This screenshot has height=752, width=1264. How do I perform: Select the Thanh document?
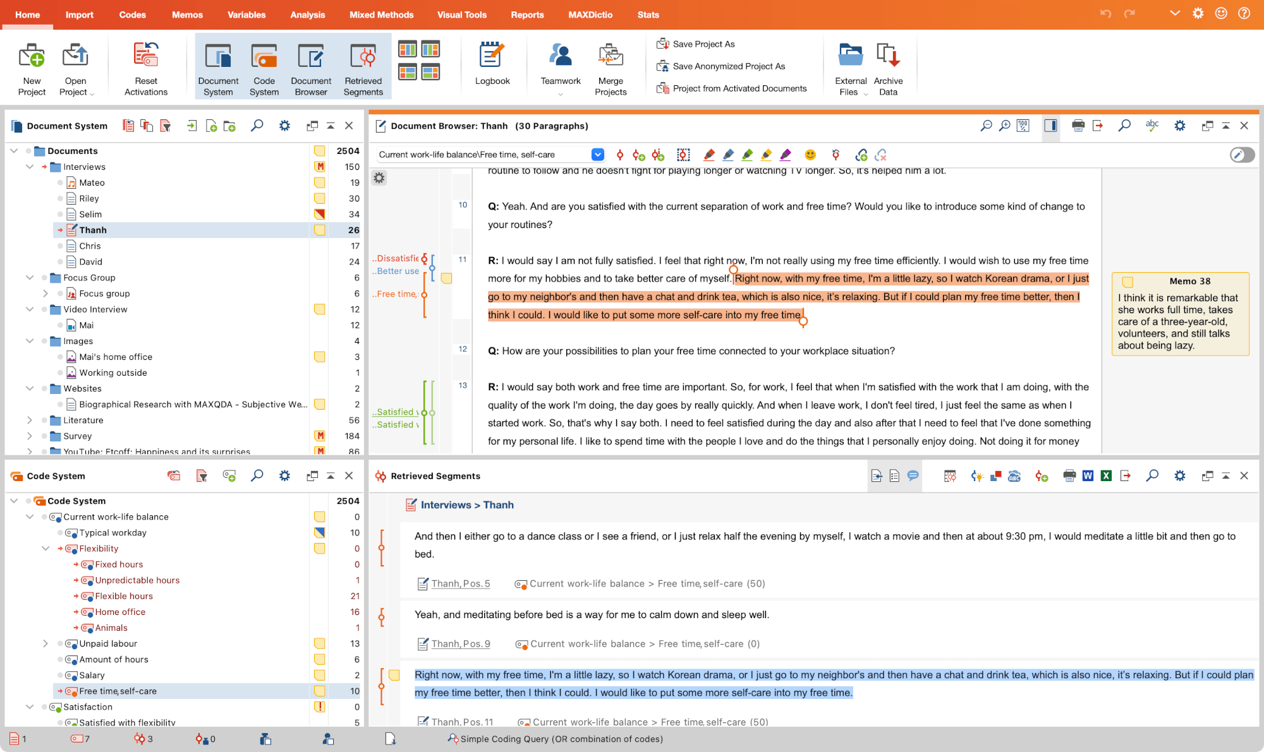(93, 230)
